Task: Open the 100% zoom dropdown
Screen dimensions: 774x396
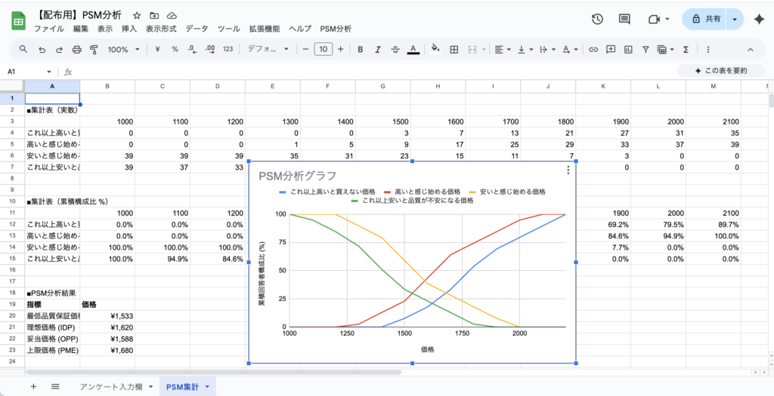Action: tap(122, 49)
